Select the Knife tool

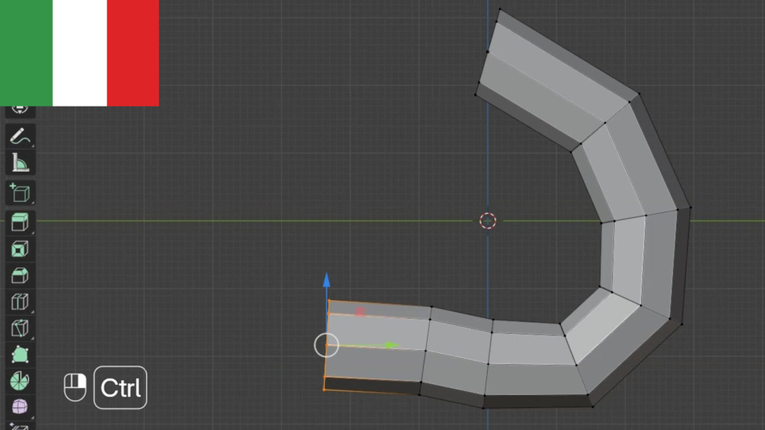20,328
